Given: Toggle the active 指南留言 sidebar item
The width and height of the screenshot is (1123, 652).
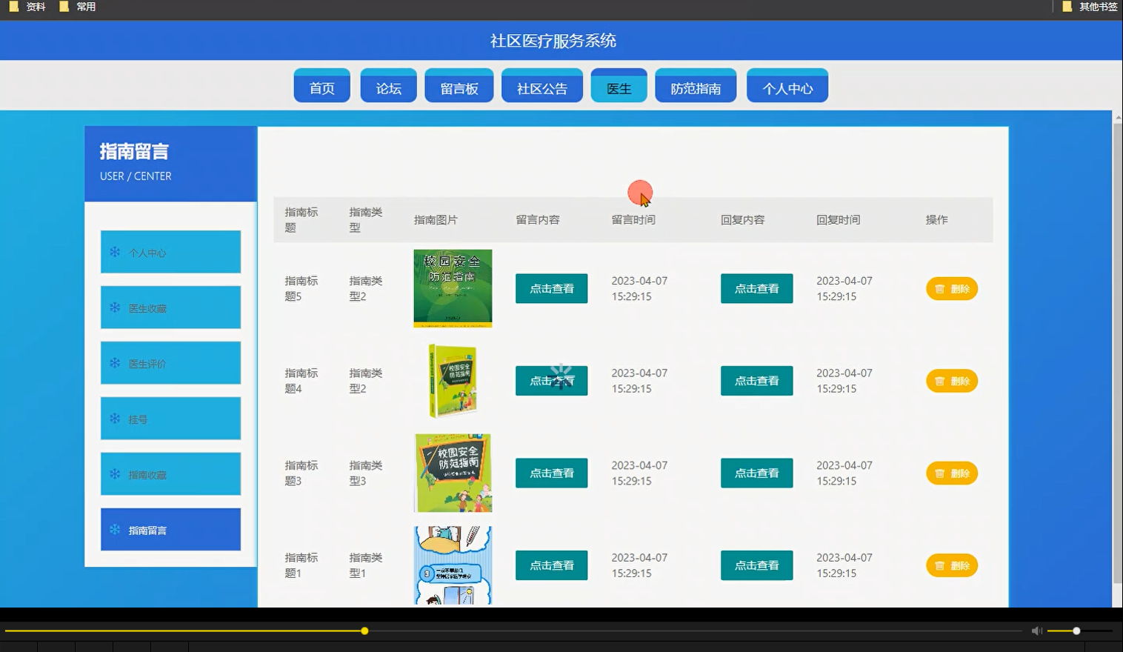Looking at the screenshot, I should 170,530.
